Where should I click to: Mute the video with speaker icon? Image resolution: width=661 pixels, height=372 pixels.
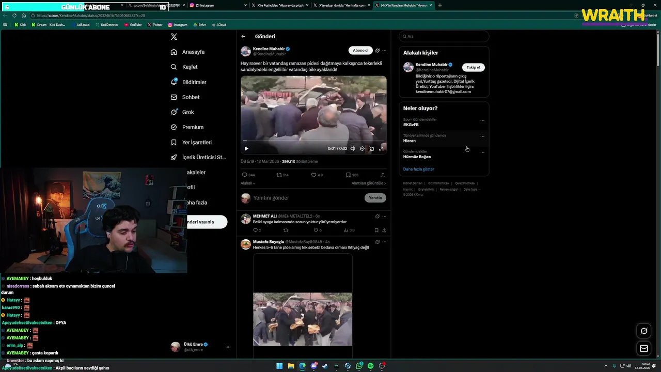[x=353, y=148]
